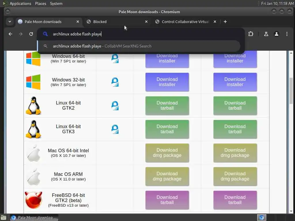
Task: Close the Control Collaborative Virtual tab
Action: (x=215, y=22)
